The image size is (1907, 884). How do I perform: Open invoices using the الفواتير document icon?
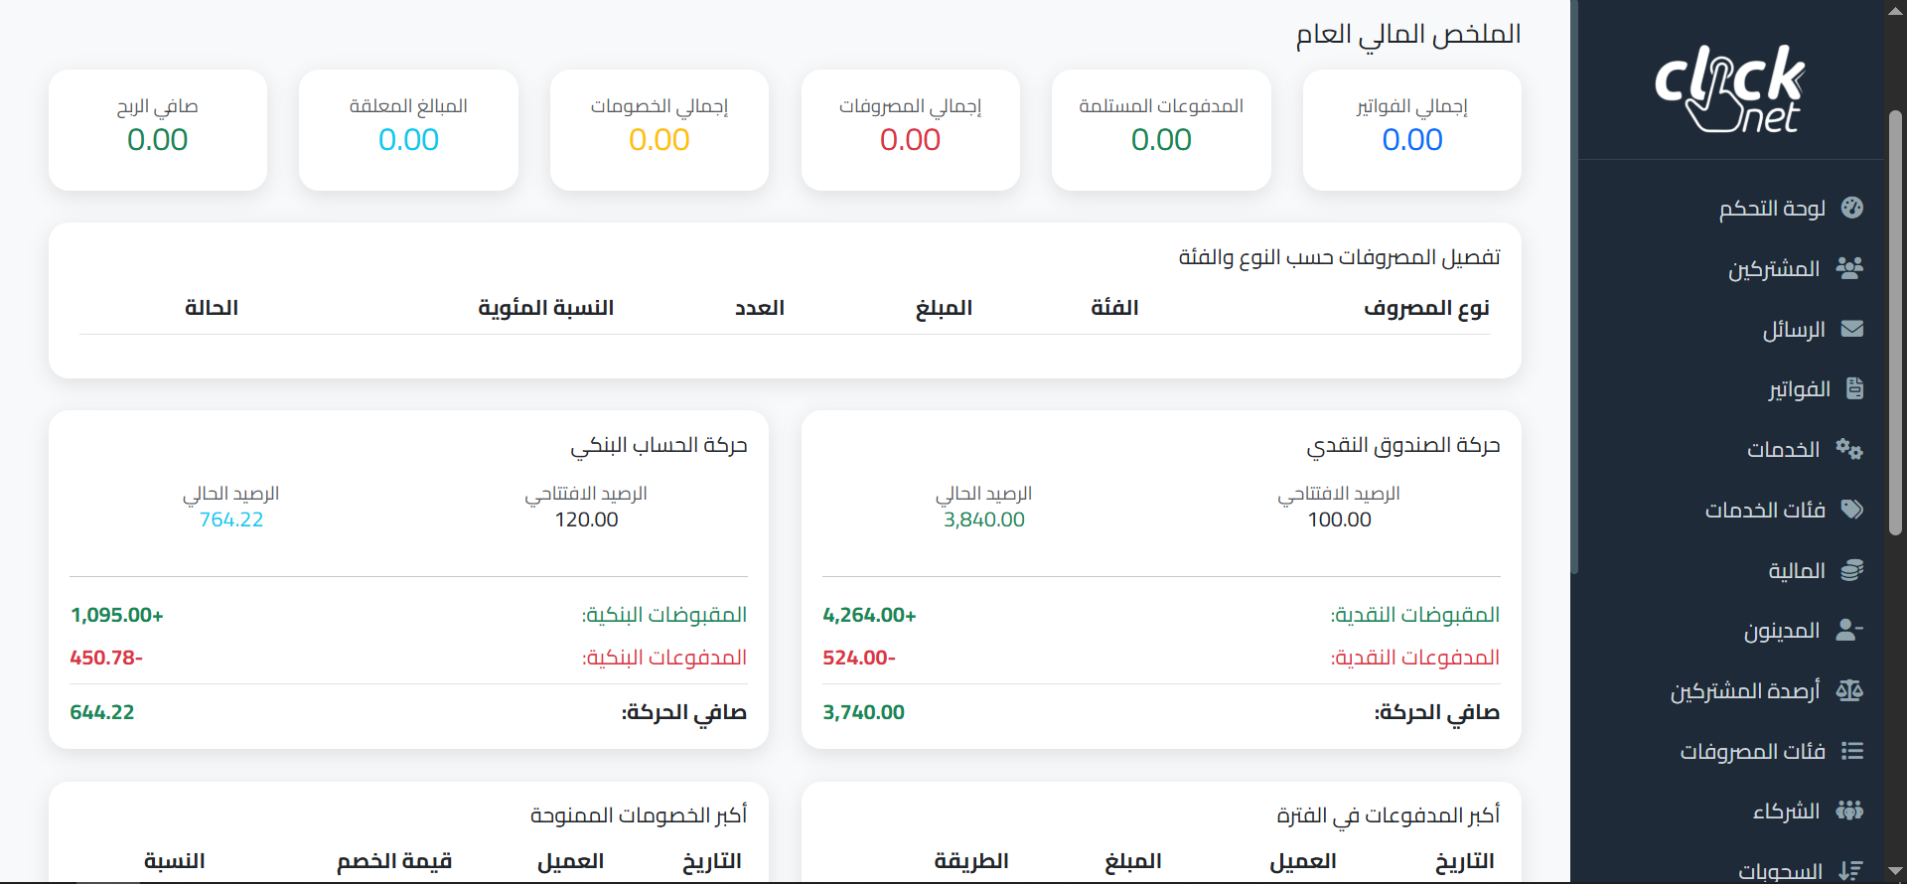(x=1855, y=388)
